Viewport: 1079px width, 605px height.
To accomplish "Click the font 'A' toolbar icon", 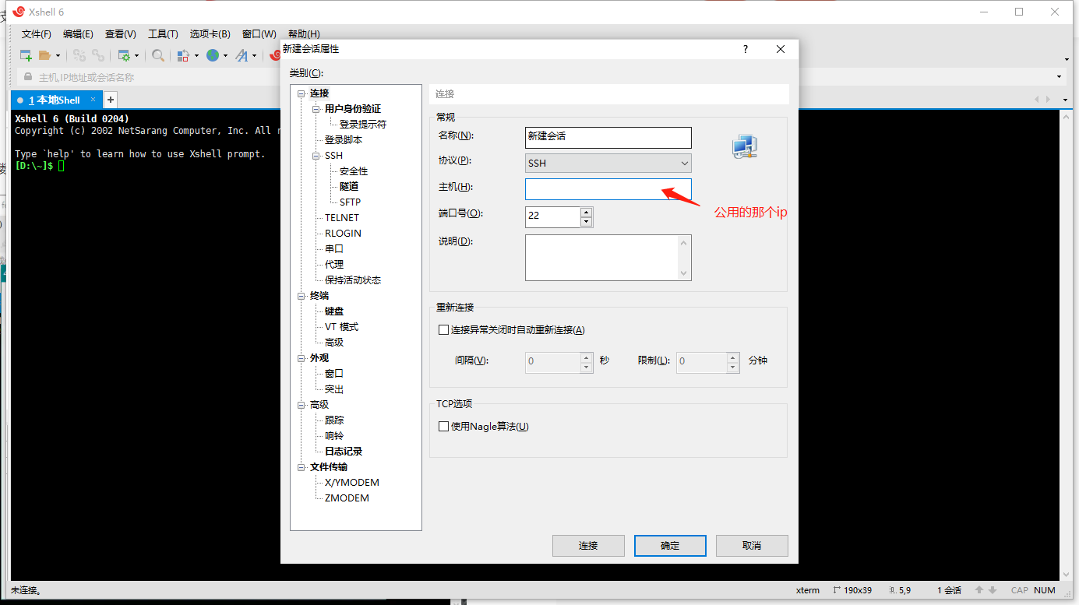I will coord(242,55).
